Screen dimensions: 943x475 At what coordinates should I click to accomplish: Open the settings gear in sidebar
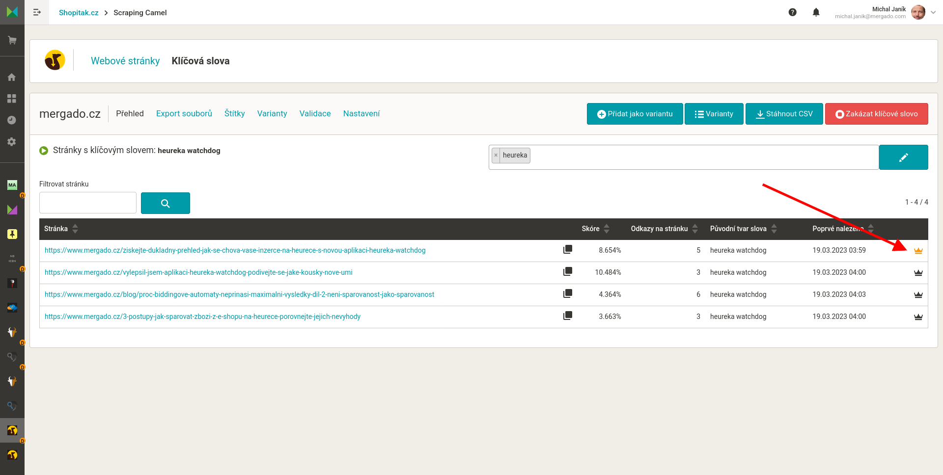point(12,142)
